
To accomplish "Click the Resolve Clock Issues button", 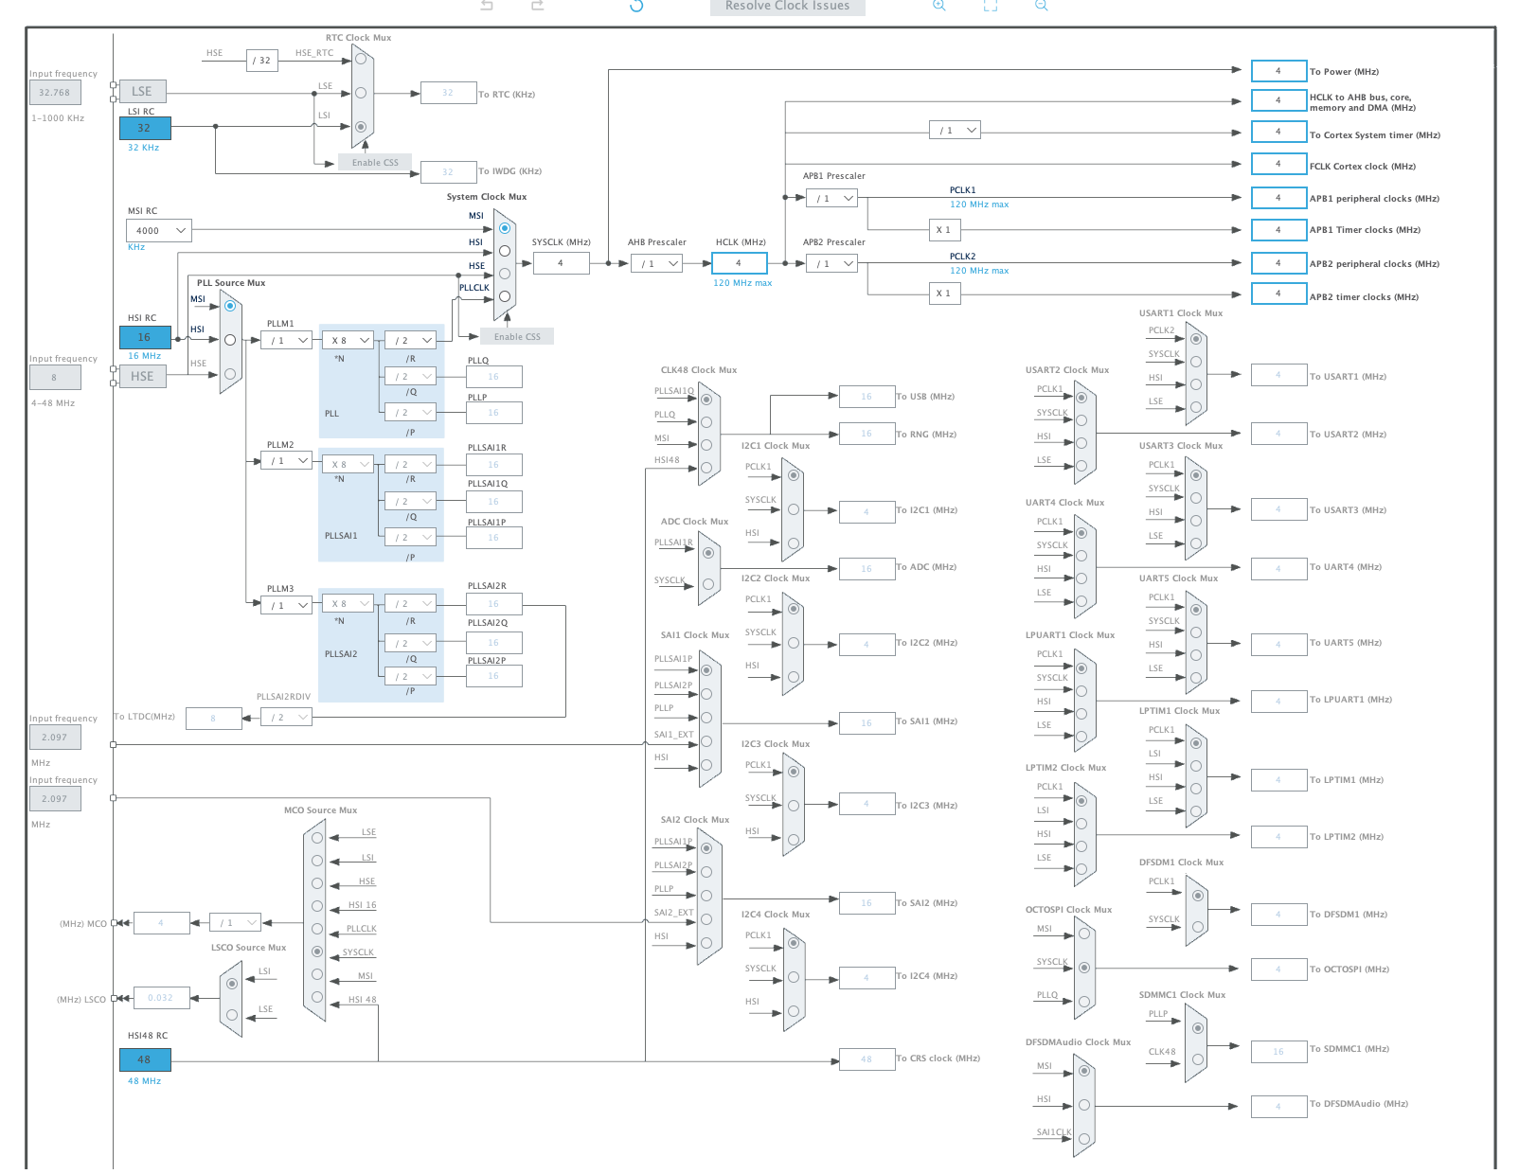I will point(788,7).
